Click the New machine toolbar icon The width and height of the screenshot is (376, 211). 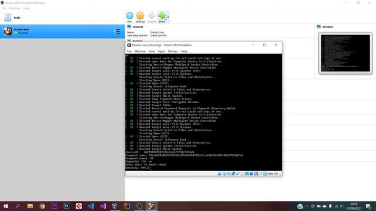click(x=129, y=16)
